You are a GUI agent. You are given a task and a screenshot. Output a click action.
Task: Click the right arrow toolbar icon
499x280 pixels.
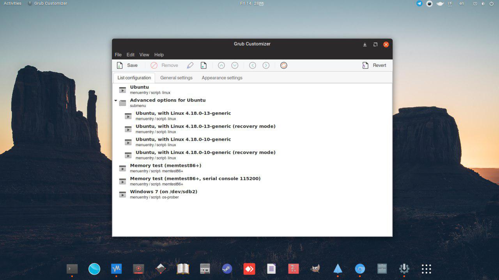[x=266, y=65]
